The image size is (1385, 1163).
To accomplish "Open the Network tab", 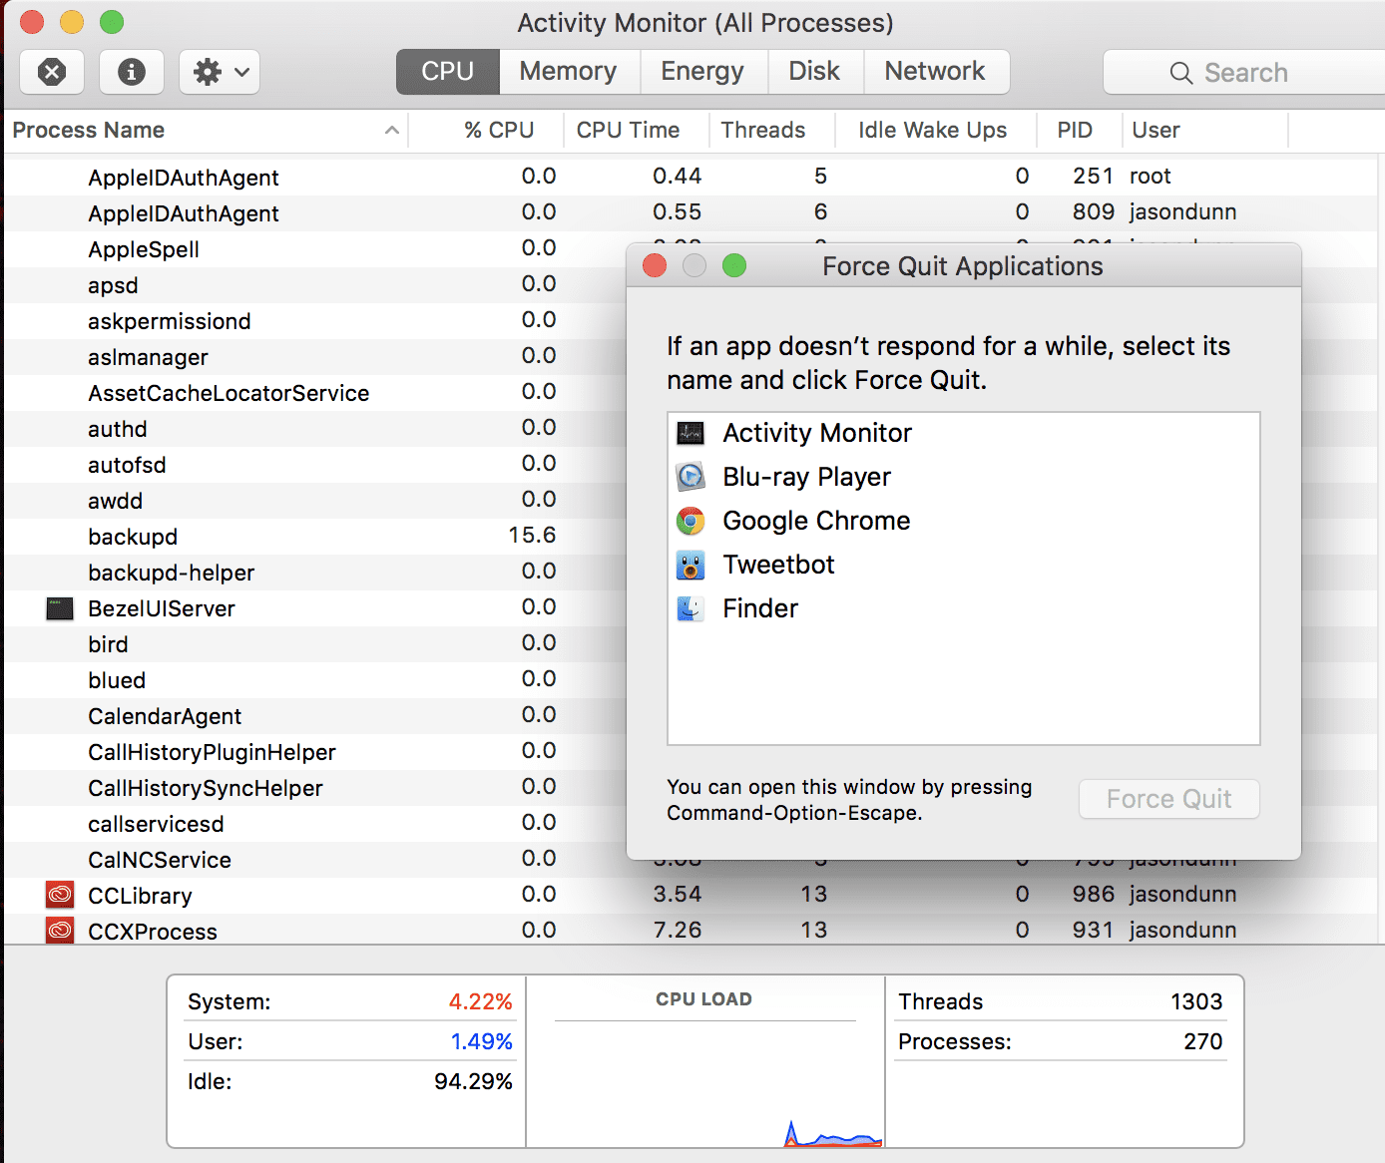I will [935, 72].
